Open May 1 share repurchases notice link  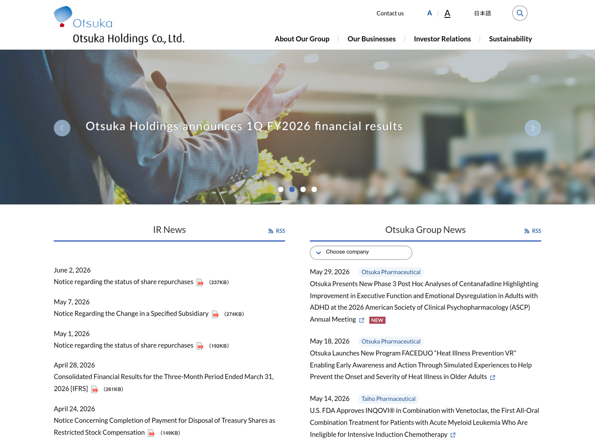pos(124,345)
